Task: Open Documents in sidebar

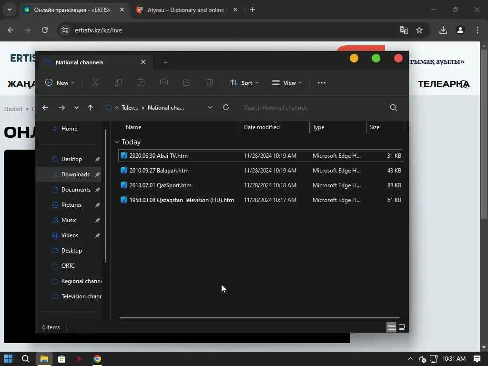Action: [x=76, y=190]
